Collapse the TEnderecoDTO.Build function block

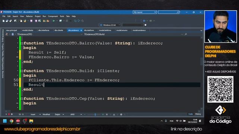22,71
